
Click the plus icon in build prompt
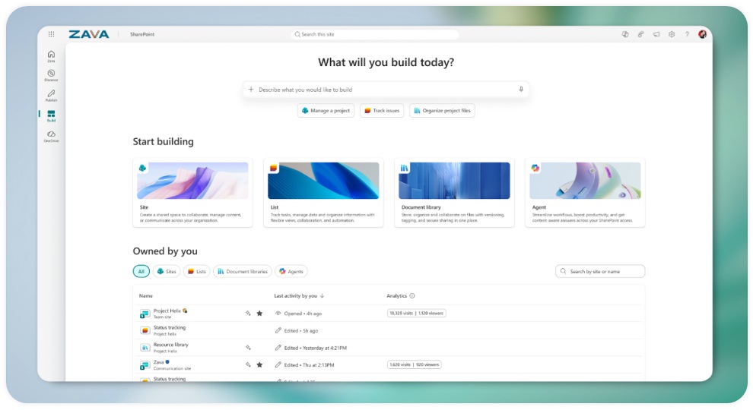coord(251,89)
